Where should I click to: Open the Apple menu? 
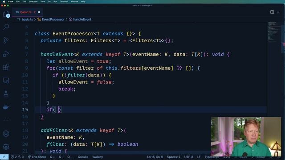4,1
